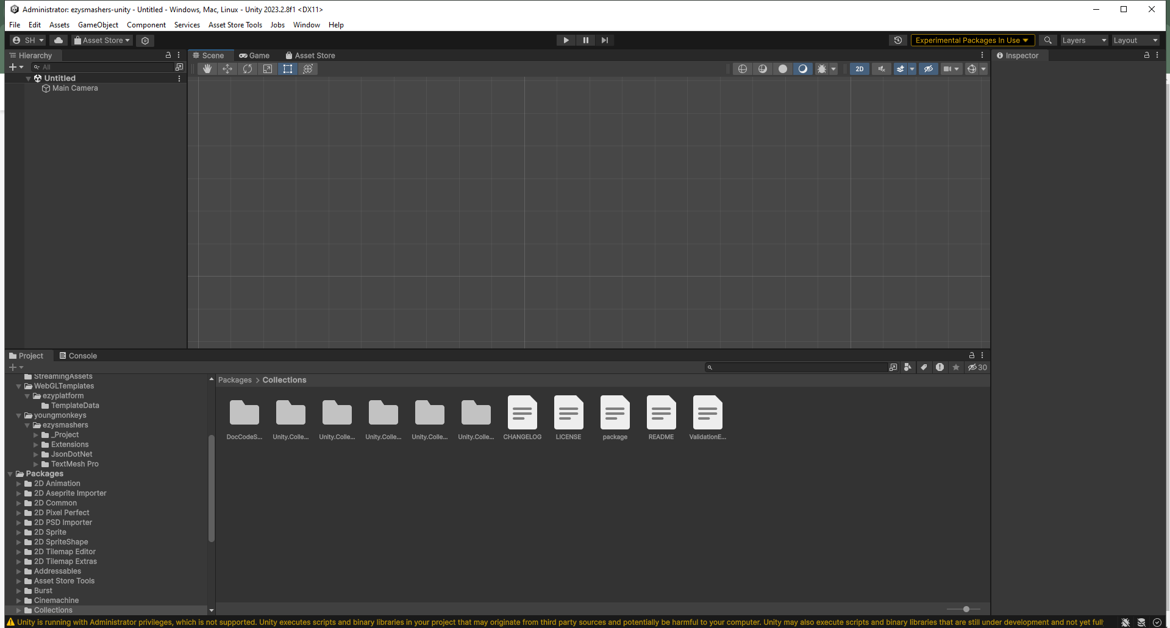This screenshot has height=628, width=1170.
Task: Collapse the ezyplatform folder in Project tree
Action: click(27, 395)
